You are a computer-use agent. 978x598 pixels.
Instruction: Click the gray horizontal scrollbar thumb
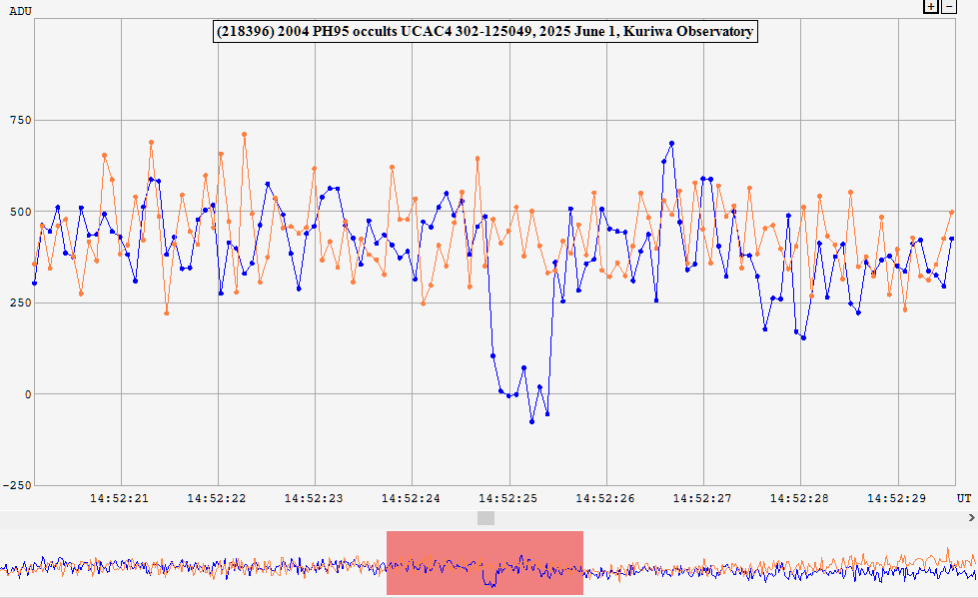pos(486,517)
